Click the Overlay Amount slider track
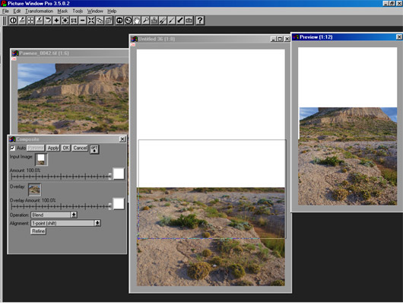This screenshot has height=303, width=403. coord(61,206)
